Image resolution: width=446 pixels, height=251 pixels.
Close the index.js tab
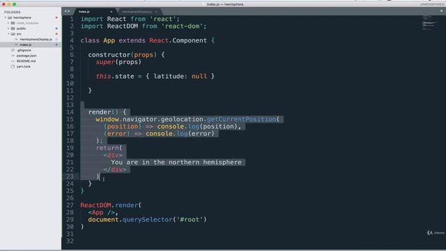pyautogui.click(x=111, y=12)
